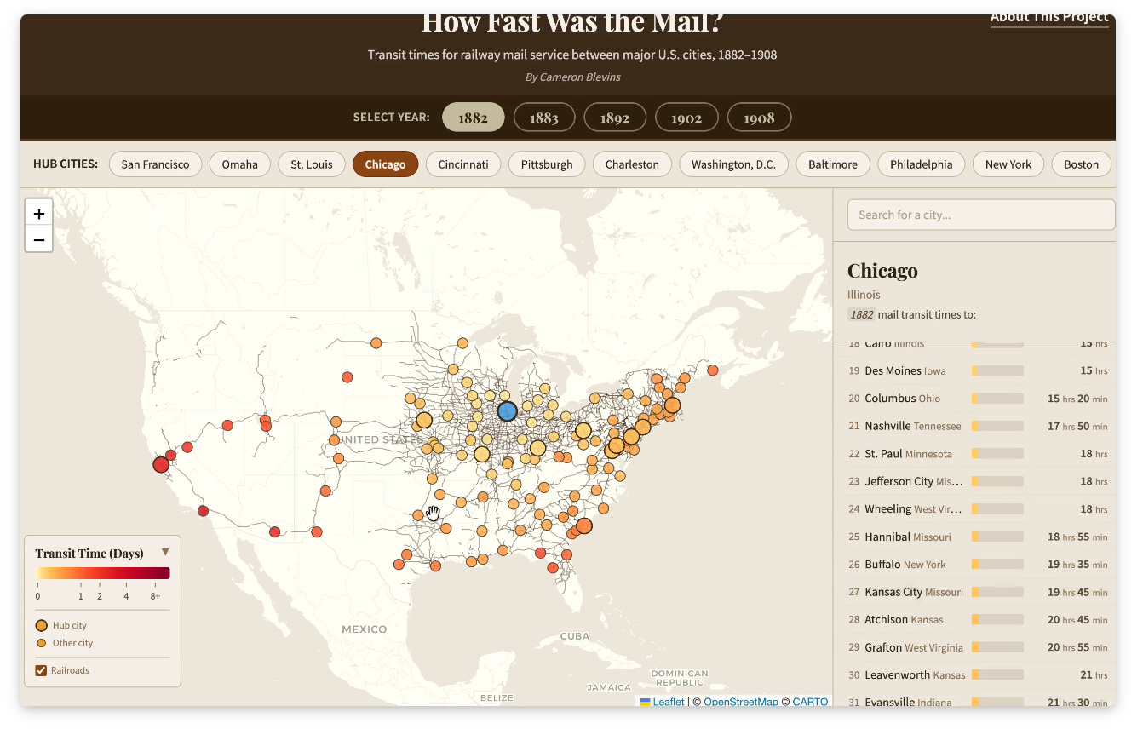The image size is (1143, 729).
Task: Zoom in on the map
Action: pos(39,213)
